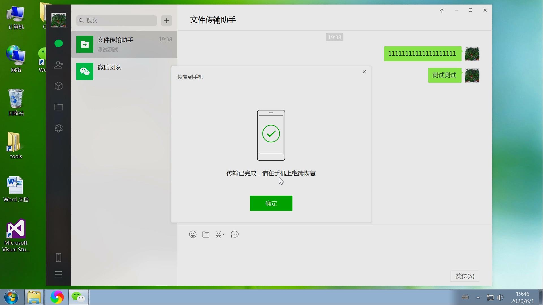The image size is (543, 305).
Task: Click inside the 搜索 search field
Action: pos(116,20)
